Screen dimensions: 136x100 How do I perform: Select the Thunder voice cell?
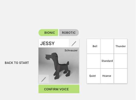coord(120,46)
